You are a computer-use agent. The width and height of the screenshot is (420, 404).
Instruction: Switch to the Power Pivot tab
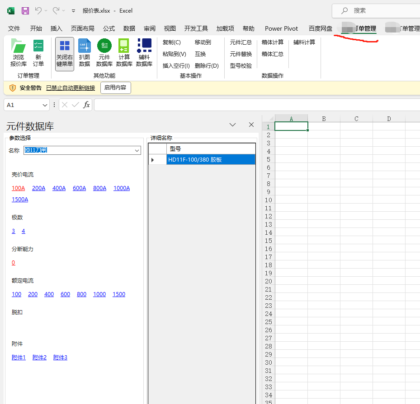click(x=281, y=28)
